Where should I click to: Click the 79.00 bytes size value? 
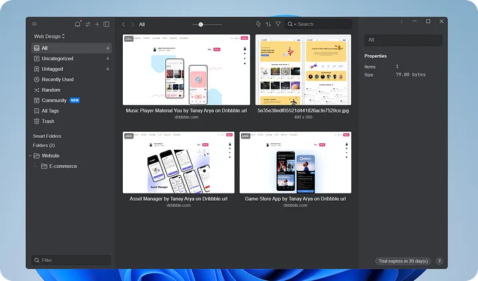click(411, 75)
